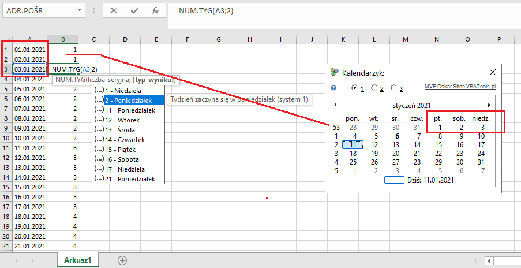The height and width of the screenshot is (268, 521).
Task: Choose radio option 1 in Kalendarzyk
Action: (354, 88)
